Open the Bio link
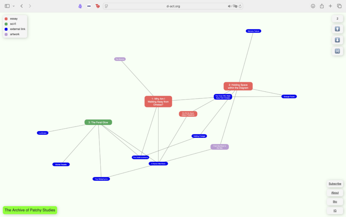 coord(335,202)
